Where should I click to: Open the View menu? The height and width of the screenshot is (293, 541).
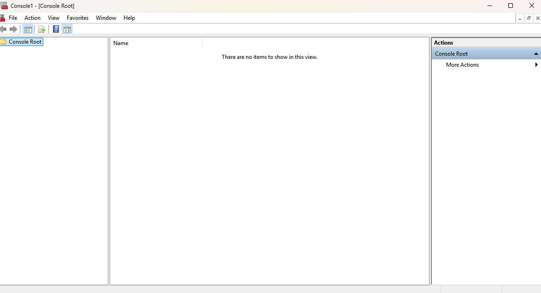53,18
